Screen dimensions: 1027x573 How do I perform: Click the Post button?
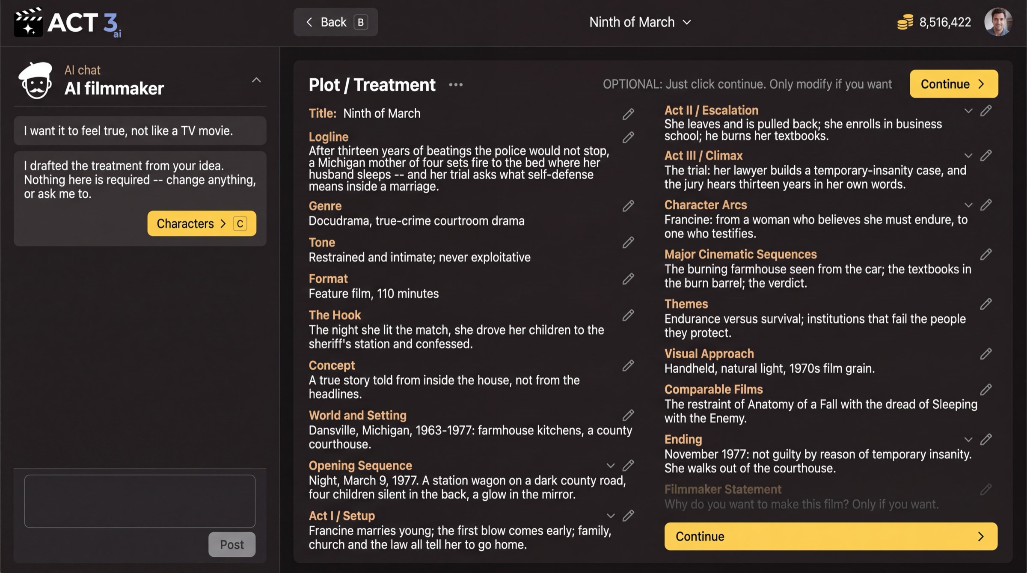point(232,544)
